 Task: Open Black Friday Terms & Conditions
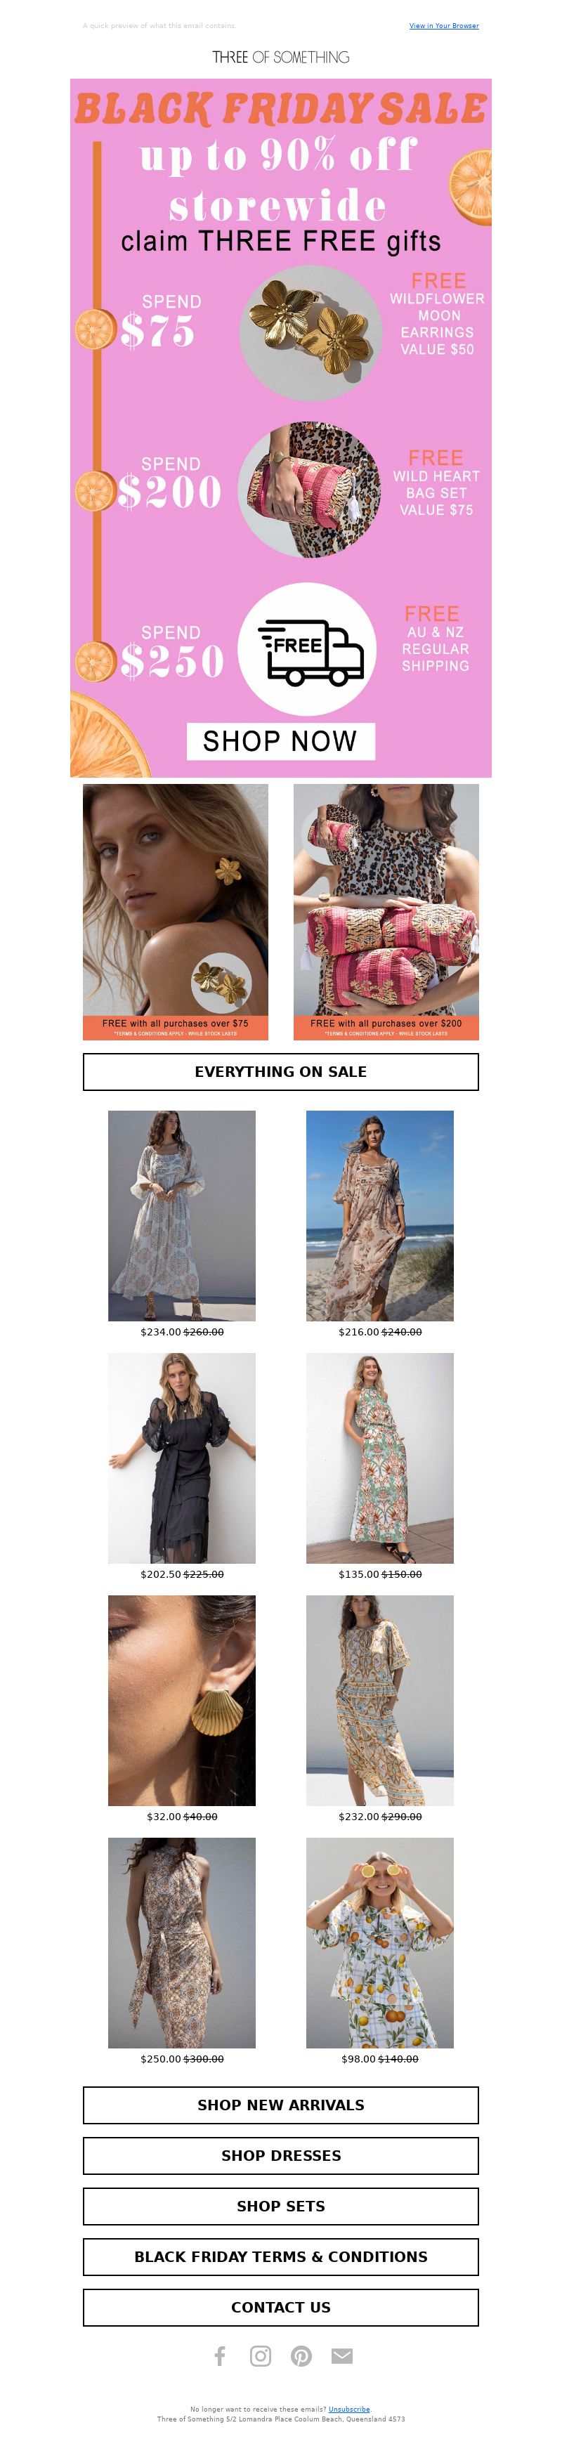tap(280, 2256)
